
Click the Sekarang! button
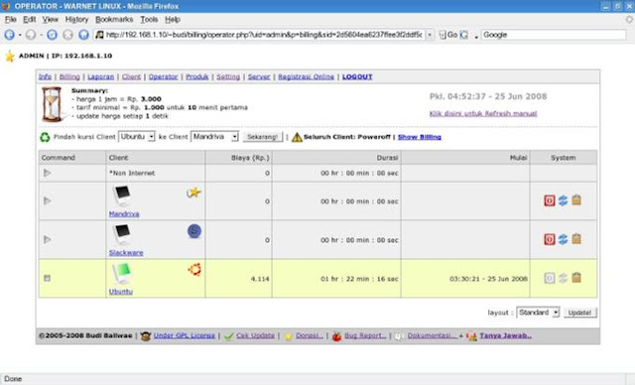point(262,137)
